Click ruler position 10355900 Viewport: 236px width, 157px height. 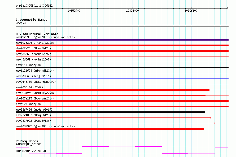[x=74, y=11]
